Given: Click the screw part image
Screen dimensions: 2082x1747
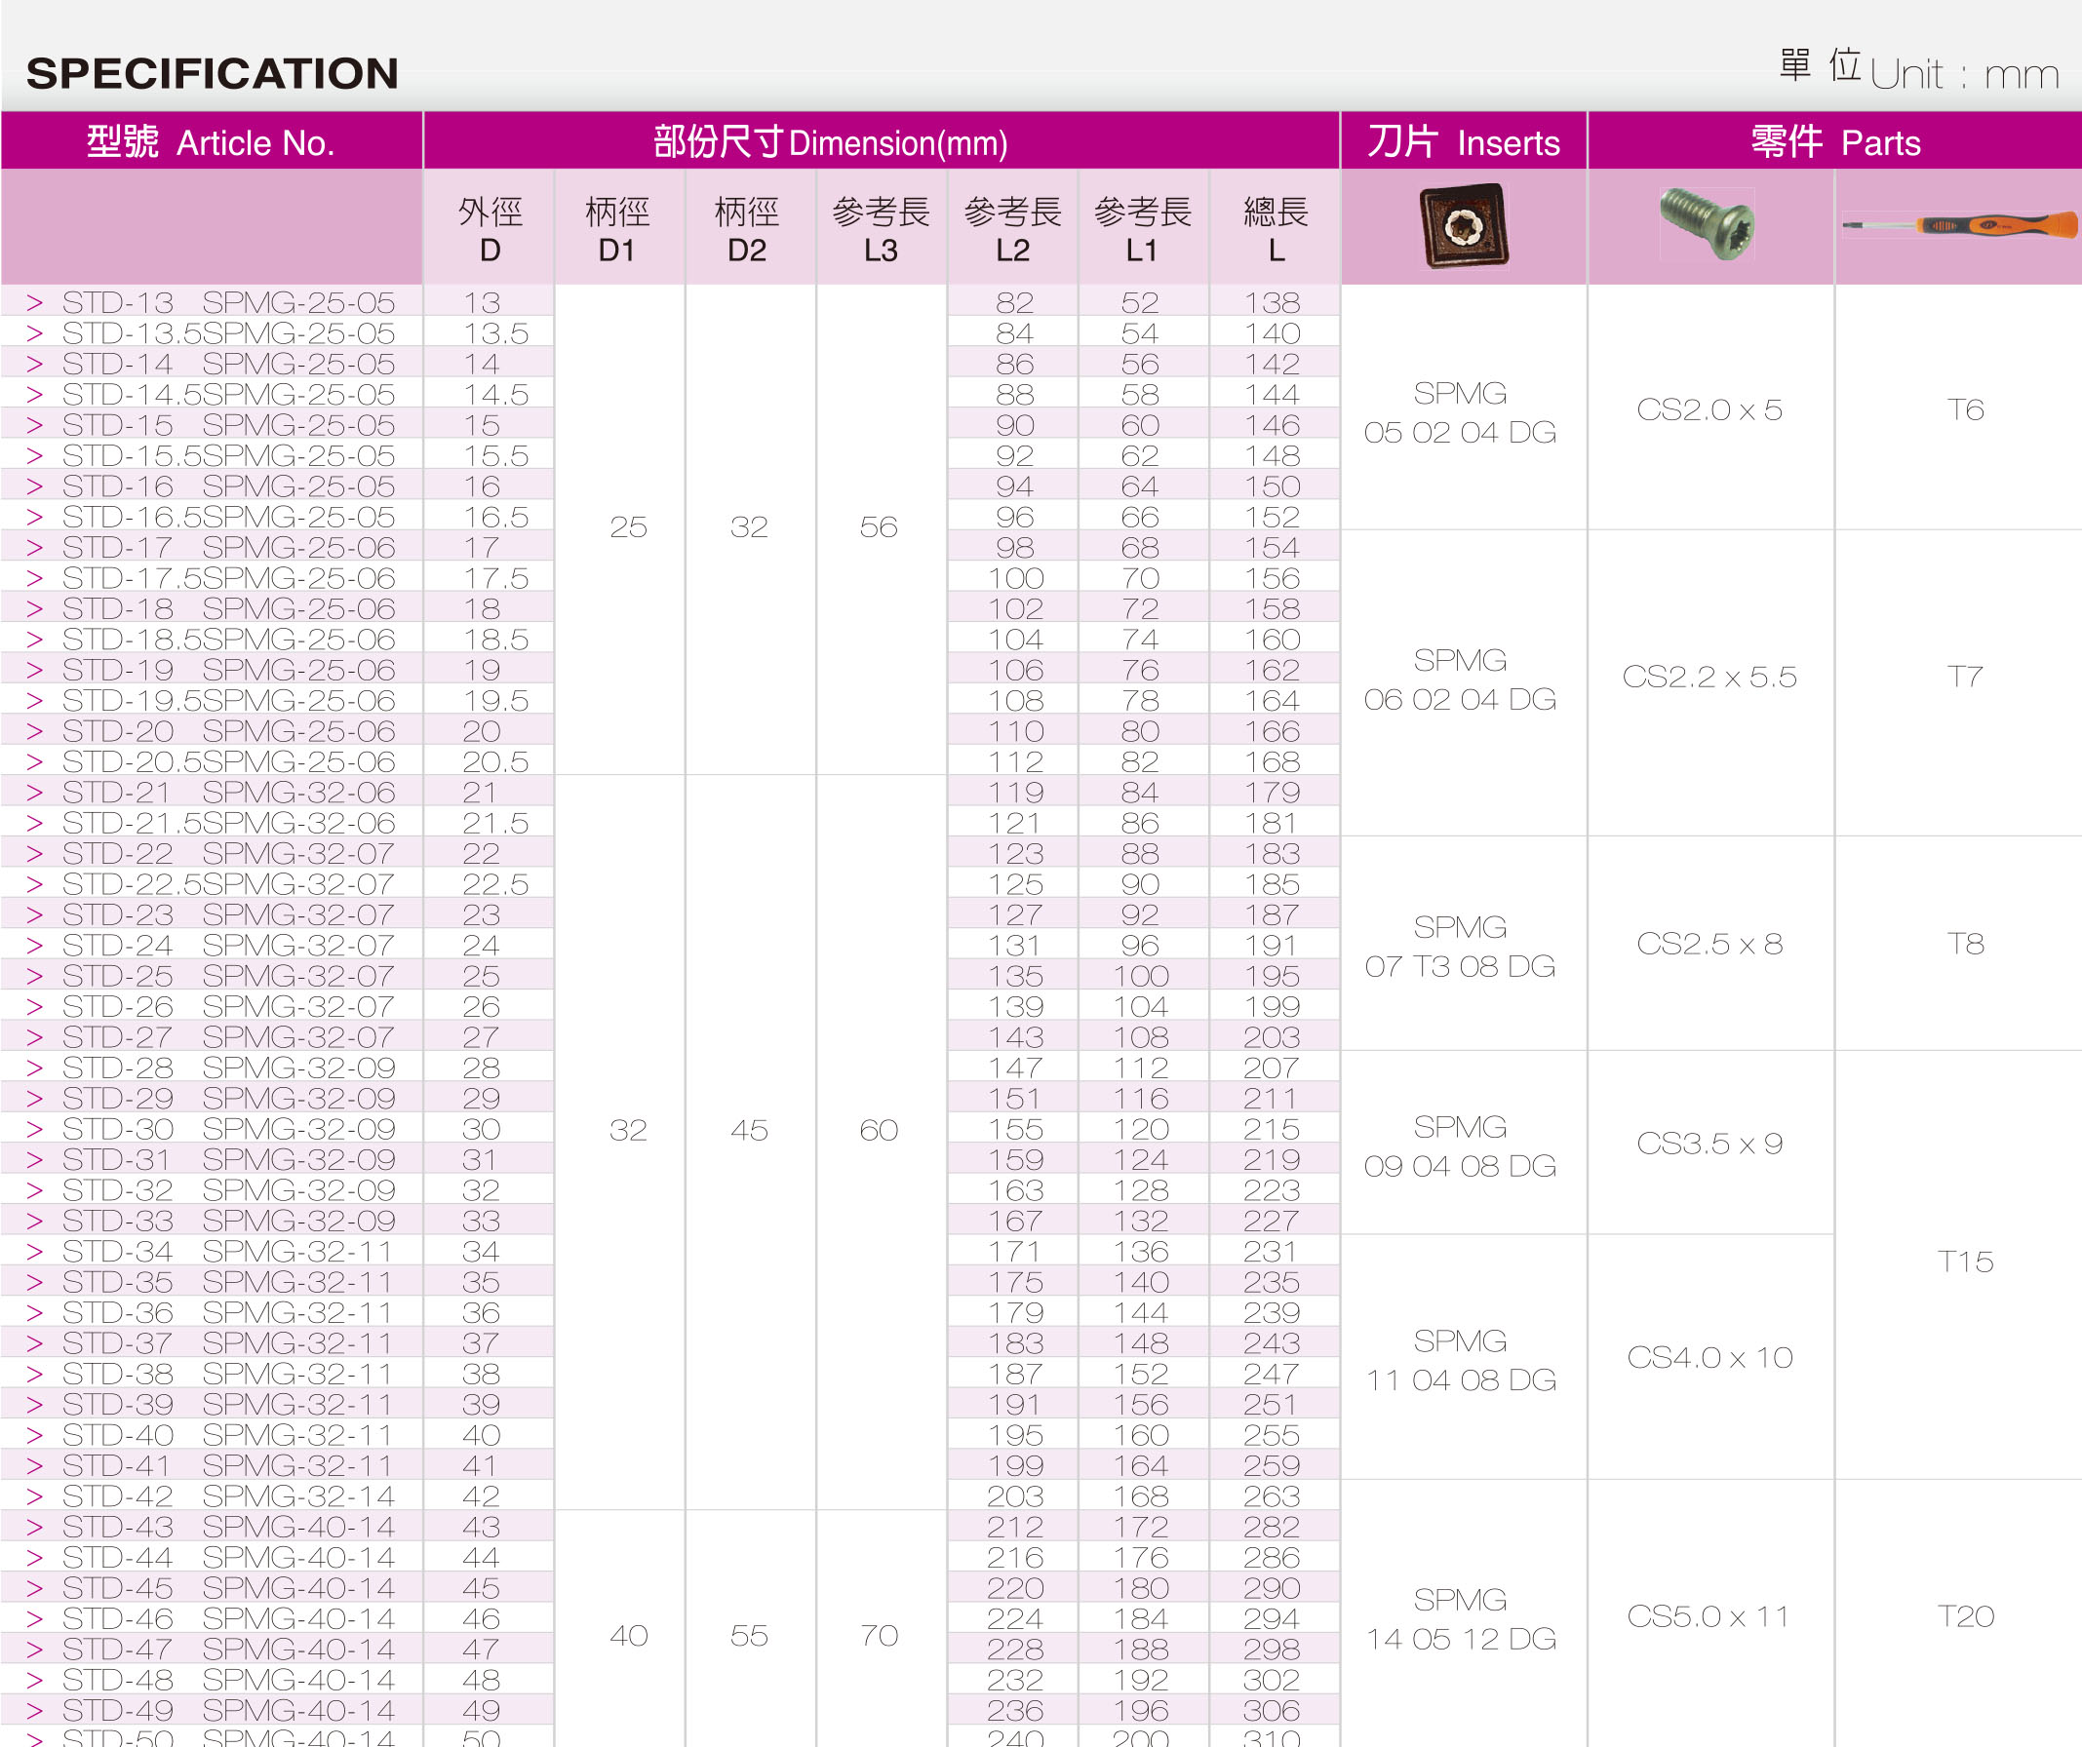Looking at the screenshot, I should (1708, 224).
